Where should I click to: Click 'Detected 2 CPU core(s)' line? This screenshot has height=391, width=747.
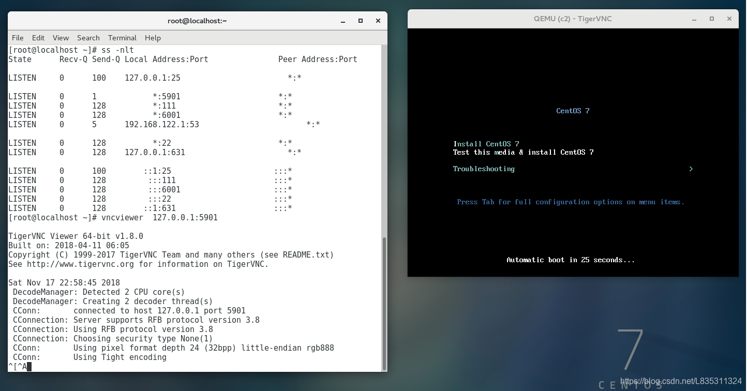point(99,292)
